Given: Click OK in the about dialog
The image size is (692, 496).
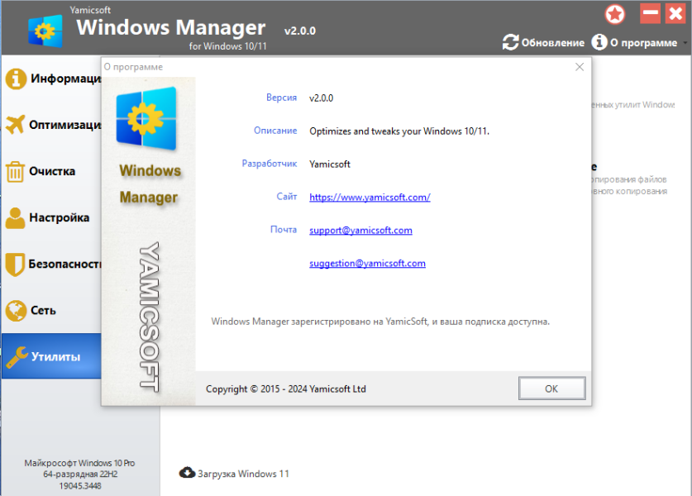Looking at the screenshot, I should [x=551, y=389].
